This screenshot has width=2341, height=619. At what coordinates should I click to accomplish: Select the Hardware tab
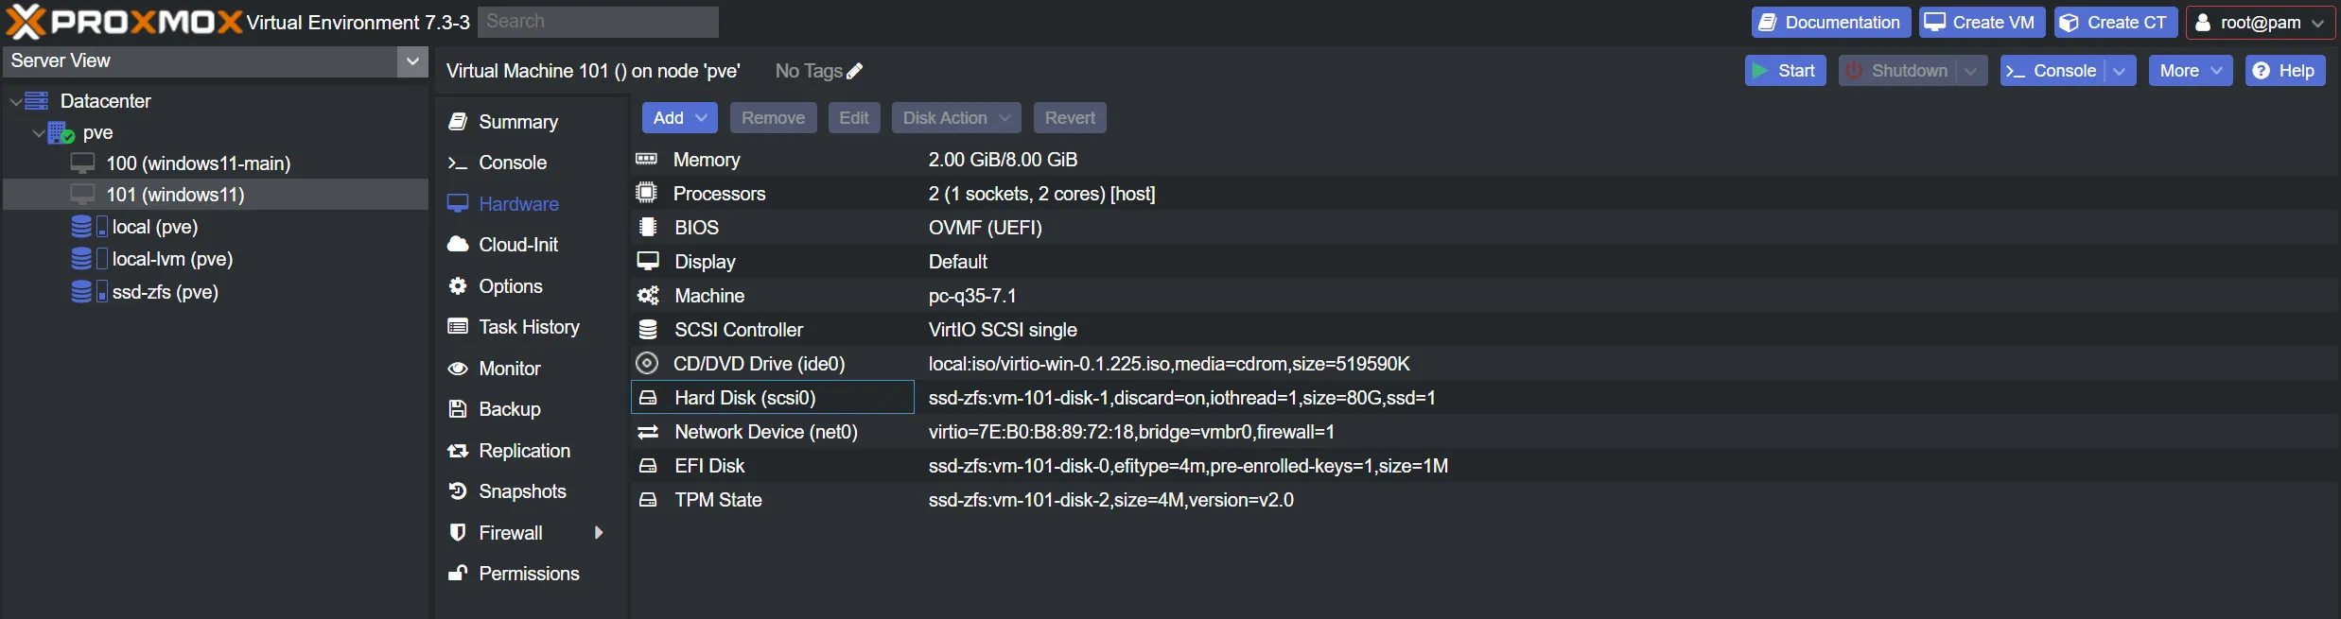point(532,204)
